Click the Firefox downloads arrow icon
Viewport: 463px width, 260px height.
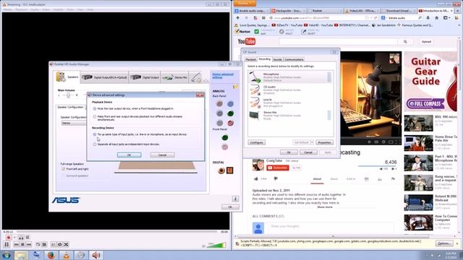pos(428,18)
